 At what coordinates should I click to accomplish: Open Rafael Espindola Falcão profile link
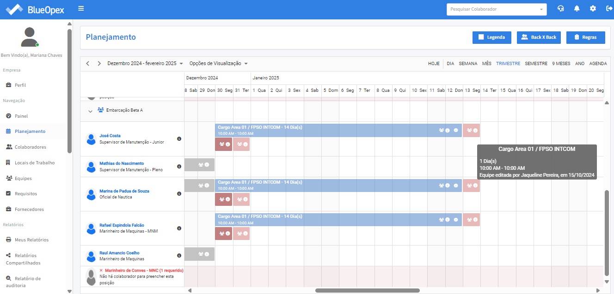point(122,225)
